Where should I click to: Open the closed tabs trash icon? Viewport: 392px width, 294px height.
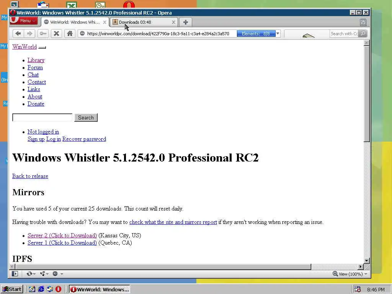click(x=363, y=23)
